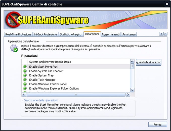Click the system repair gear icon

(x=14, y=48)
